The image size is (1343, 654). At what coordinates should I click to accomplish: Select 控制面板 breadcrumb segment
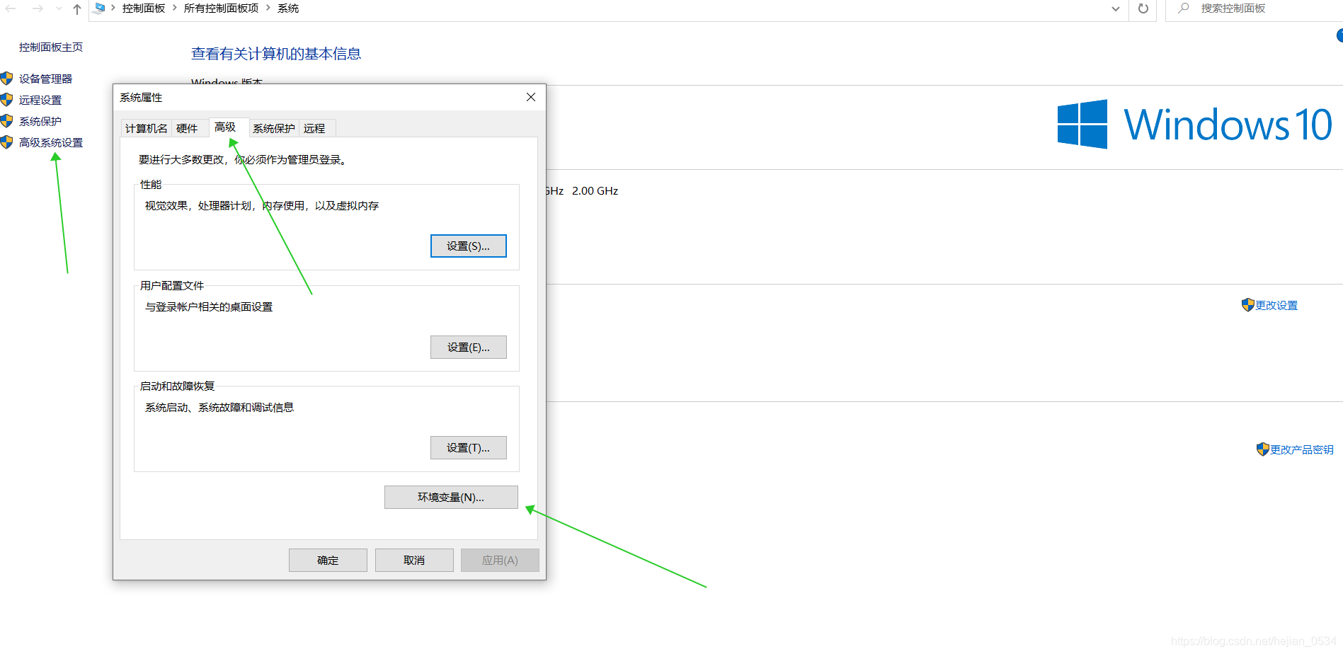pos(144,8)
